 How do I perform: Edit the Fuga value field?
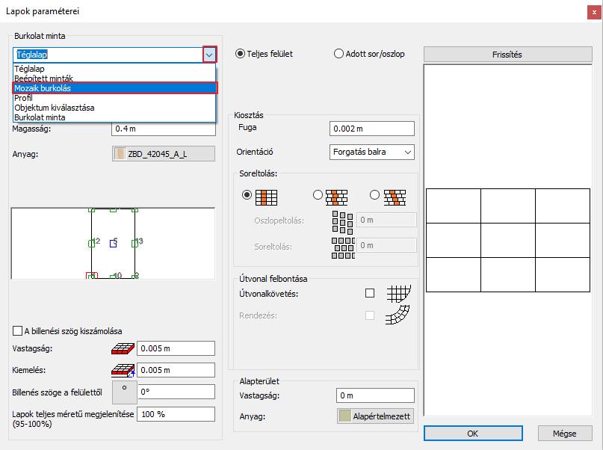click(x=372, y=129)
